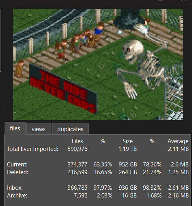
Task: Click deleted percentage 36.65%
Action: pos(103,172)
